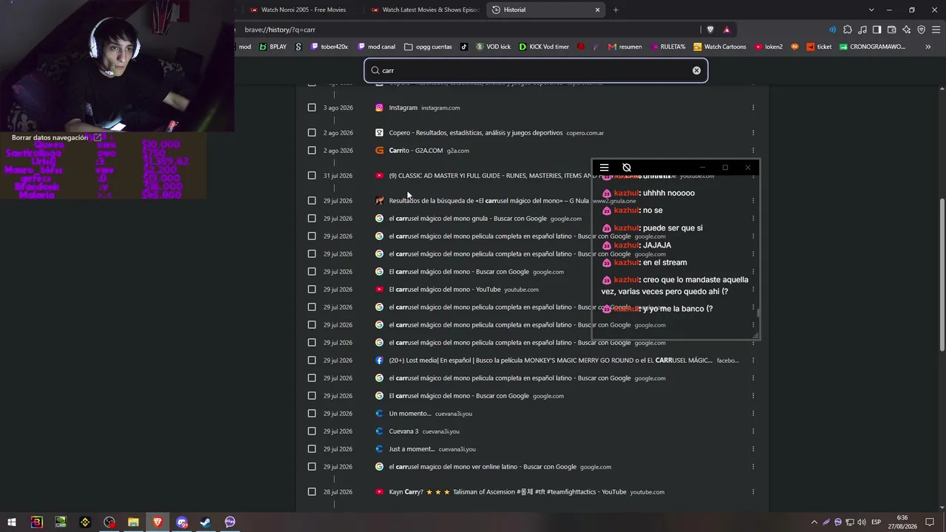Open more options for the Just a moment... entry

pos(753,449)
